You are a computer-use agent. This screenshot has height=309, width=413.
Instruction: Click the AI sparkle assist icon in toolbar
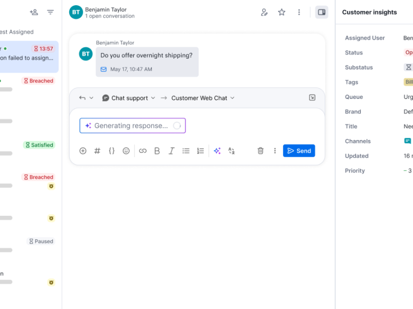click(217, 151)
